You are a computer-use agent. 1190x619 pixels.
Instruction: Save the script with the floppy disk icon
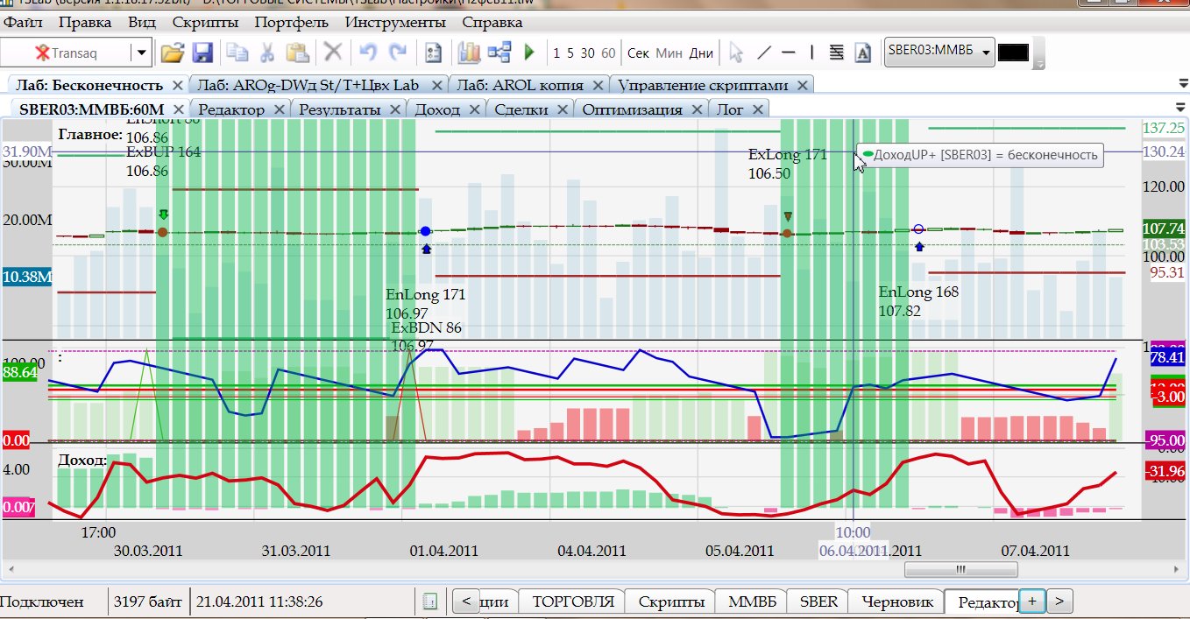point(202,53)
